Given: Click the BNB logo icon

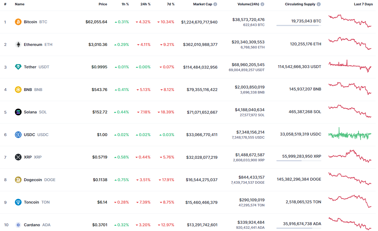Looking at the screenshot, I should click(18, 90).
